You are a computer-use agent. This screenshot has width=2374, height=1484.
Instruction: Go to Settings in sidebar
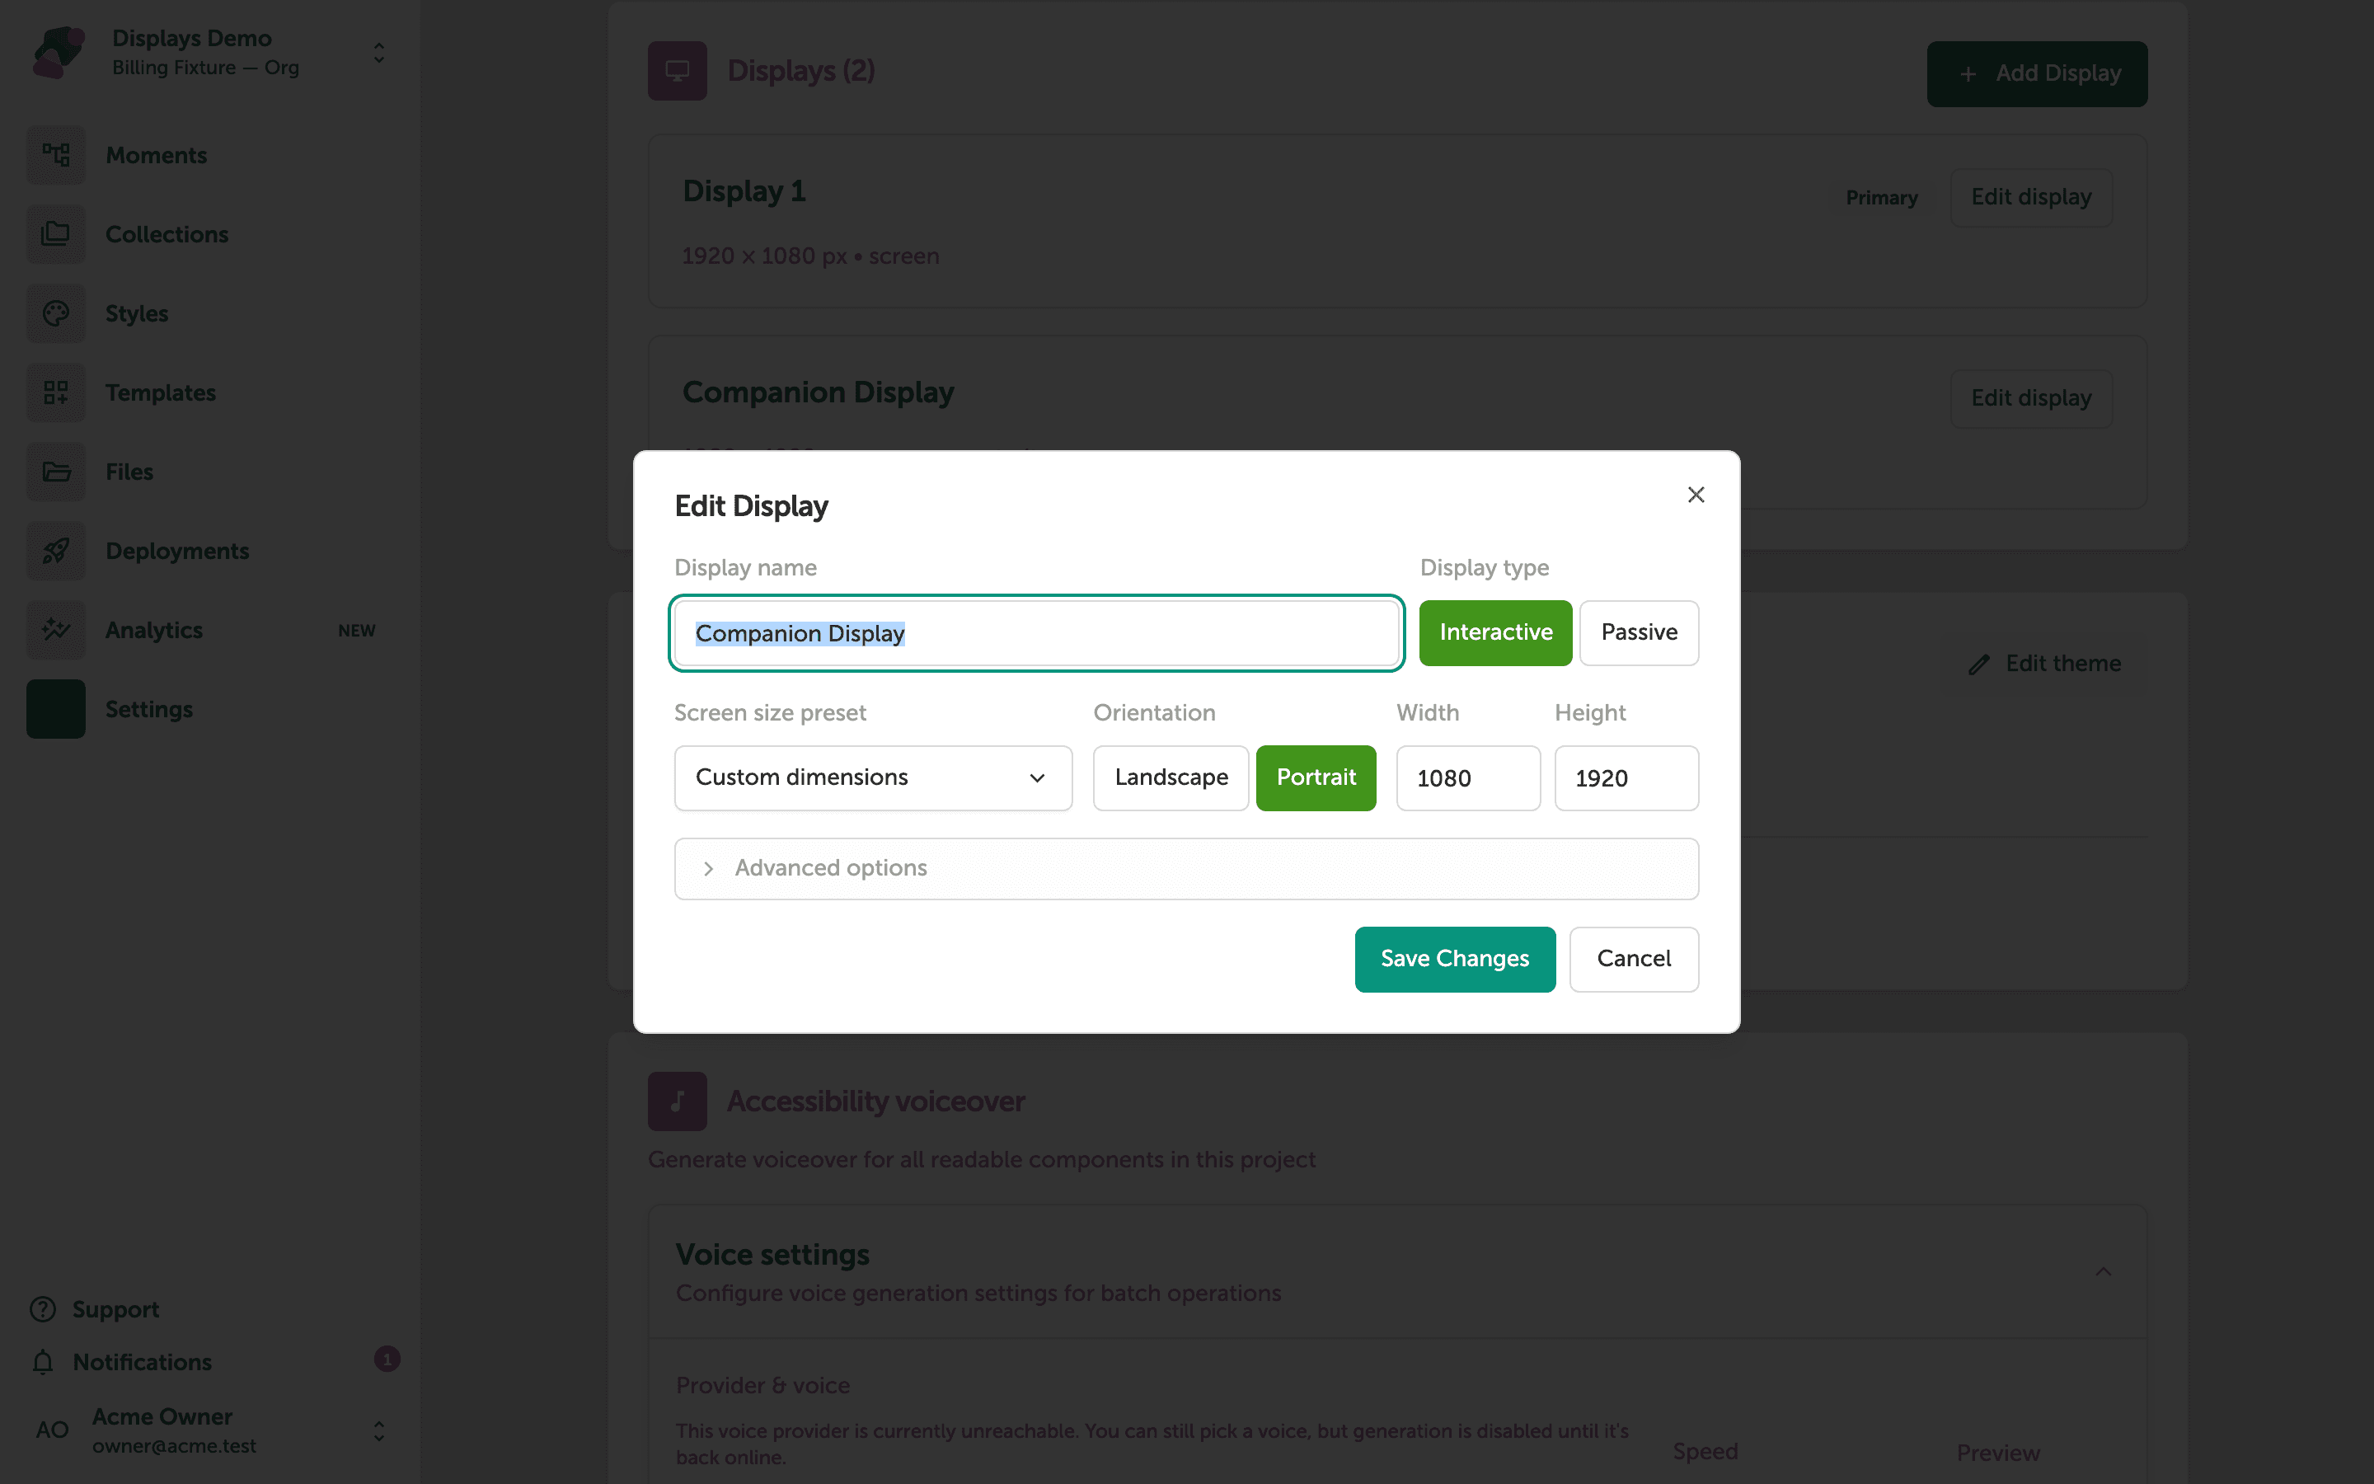(149, 710)
